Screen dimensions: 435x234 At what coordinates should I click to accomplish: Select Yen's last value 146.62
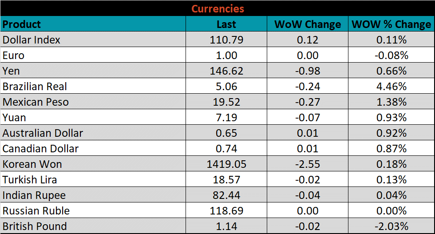226,71
